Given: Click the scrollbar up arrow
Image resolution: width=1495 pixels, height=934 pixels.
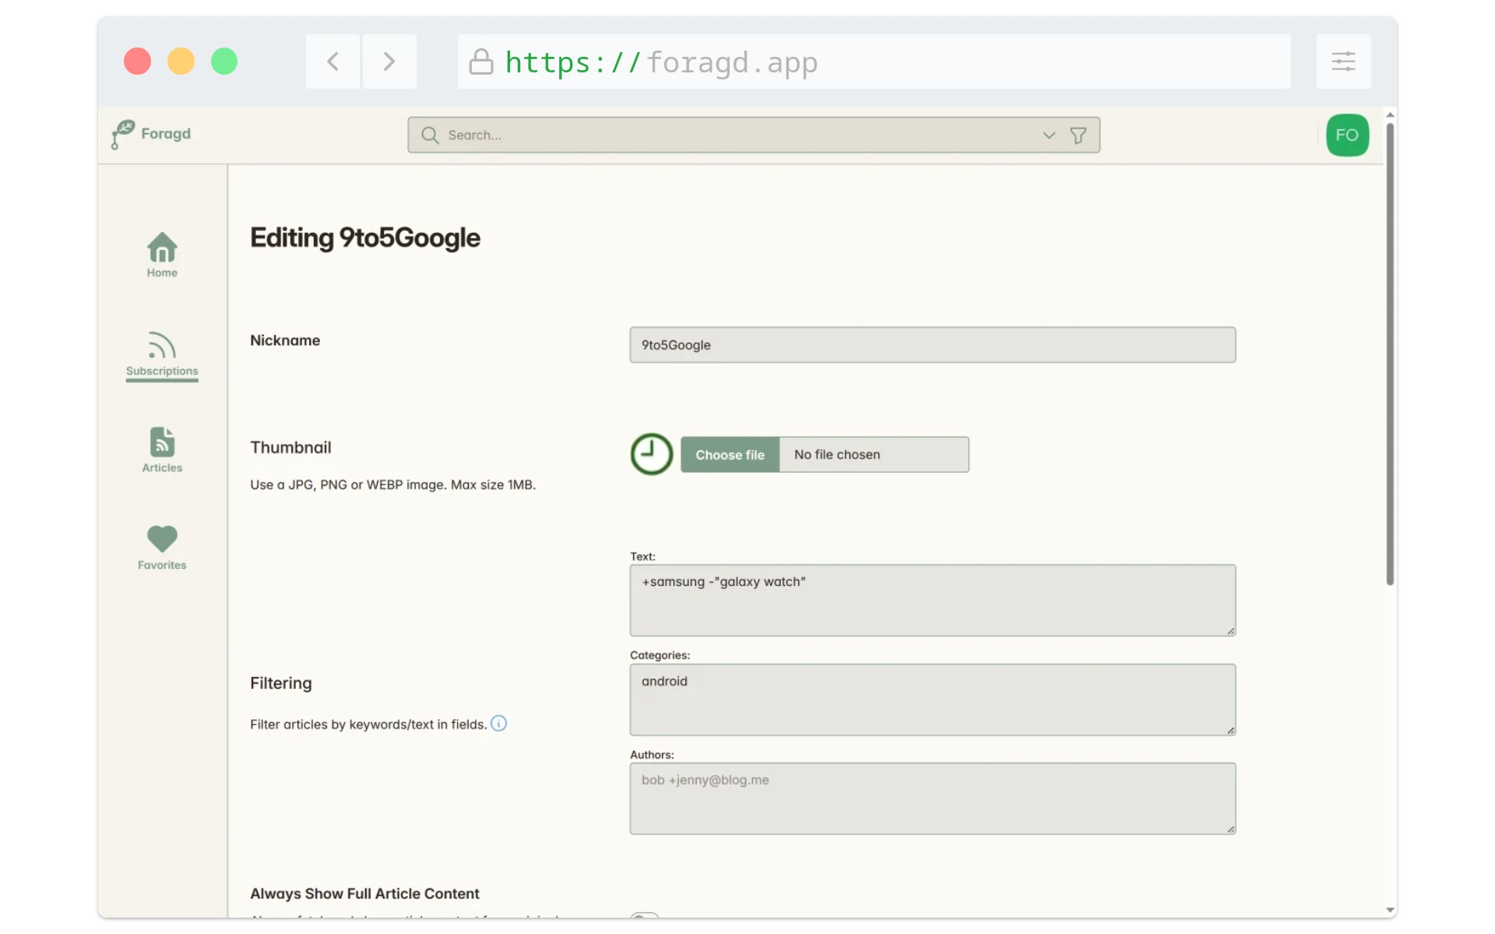Looking at the screenshot, I should 1390,114.
